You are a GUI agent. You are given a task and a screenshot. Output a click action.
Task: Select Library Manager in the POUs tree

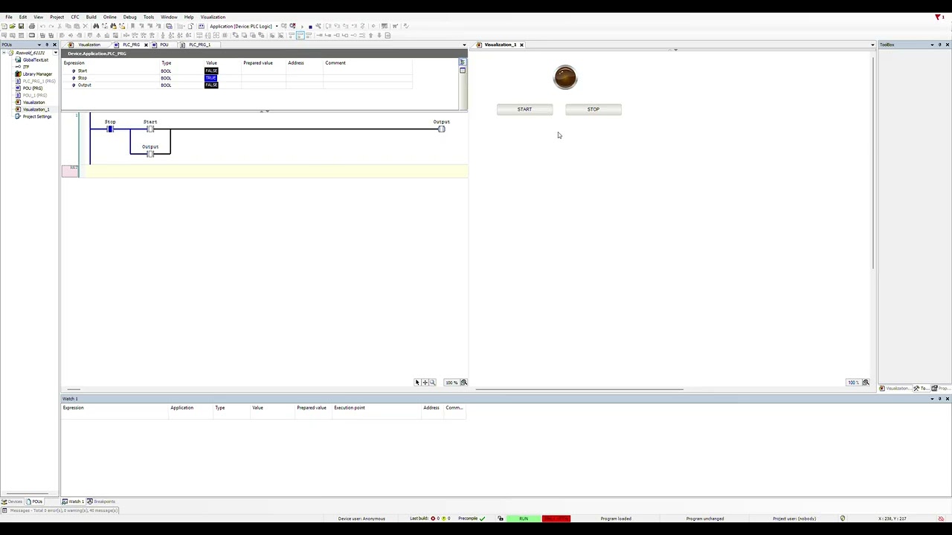(37, 74)
